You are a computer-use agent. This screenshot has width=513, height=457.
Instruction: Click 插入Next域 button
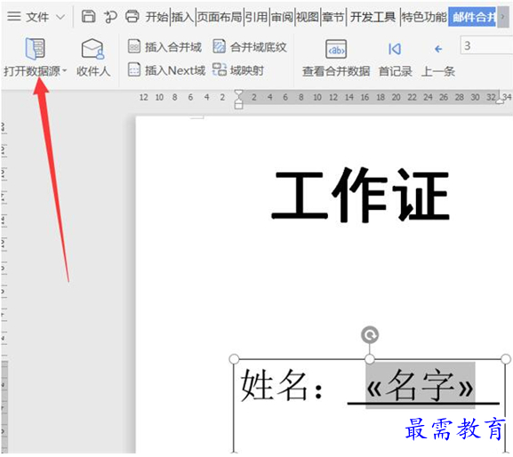pyautogui.click(x=166, y=70)
